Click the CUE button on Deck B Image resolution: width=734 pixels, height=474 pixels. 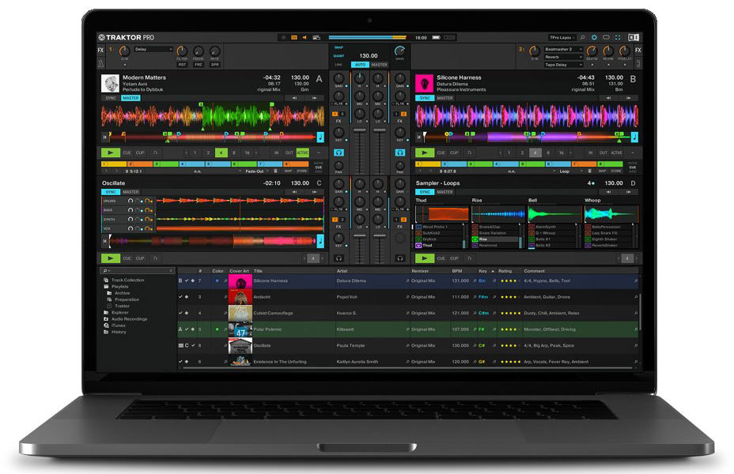click(442, 152)
